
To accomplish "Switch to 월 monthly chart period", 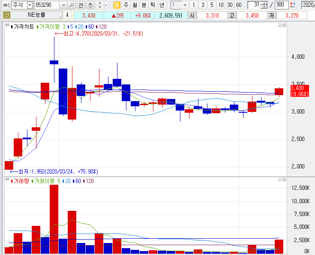I will click(x=135, y=5).
